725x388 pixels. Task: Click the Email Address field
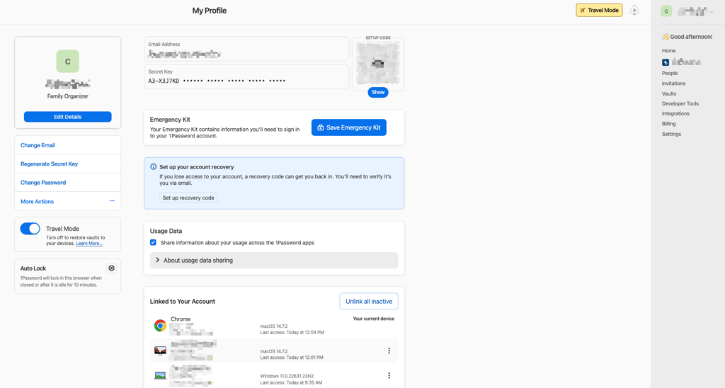click(x=246, y=49)
